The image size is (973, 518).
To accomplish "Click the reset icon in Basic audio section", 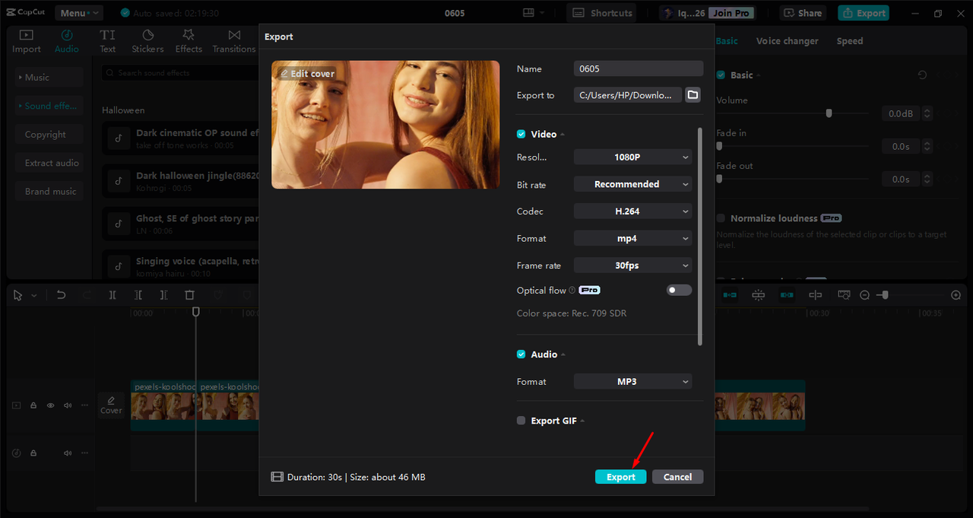I will (x=922, y=75).
